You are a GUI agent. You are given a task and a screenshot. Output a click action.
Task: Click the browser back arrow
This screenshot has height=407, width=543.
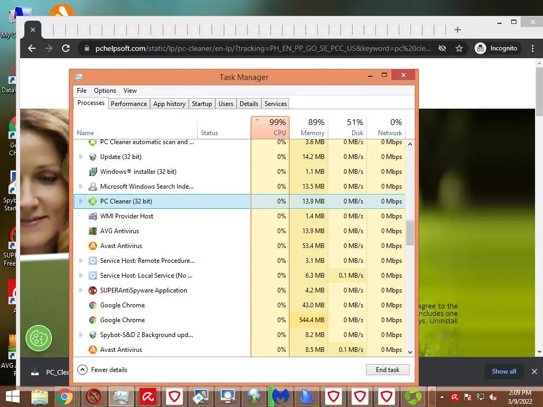pos(32,48)
